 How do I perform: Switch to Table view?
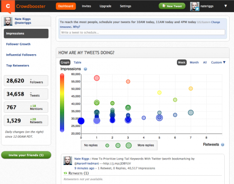[78, 62]
